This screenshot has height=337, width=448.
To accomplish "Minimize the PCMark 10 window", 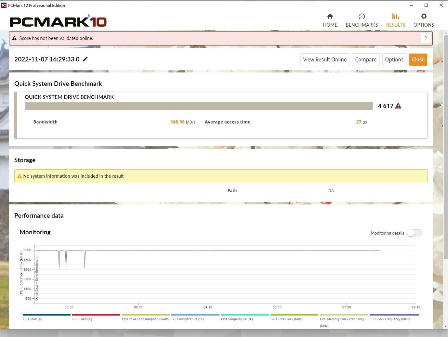I will 412,5.
